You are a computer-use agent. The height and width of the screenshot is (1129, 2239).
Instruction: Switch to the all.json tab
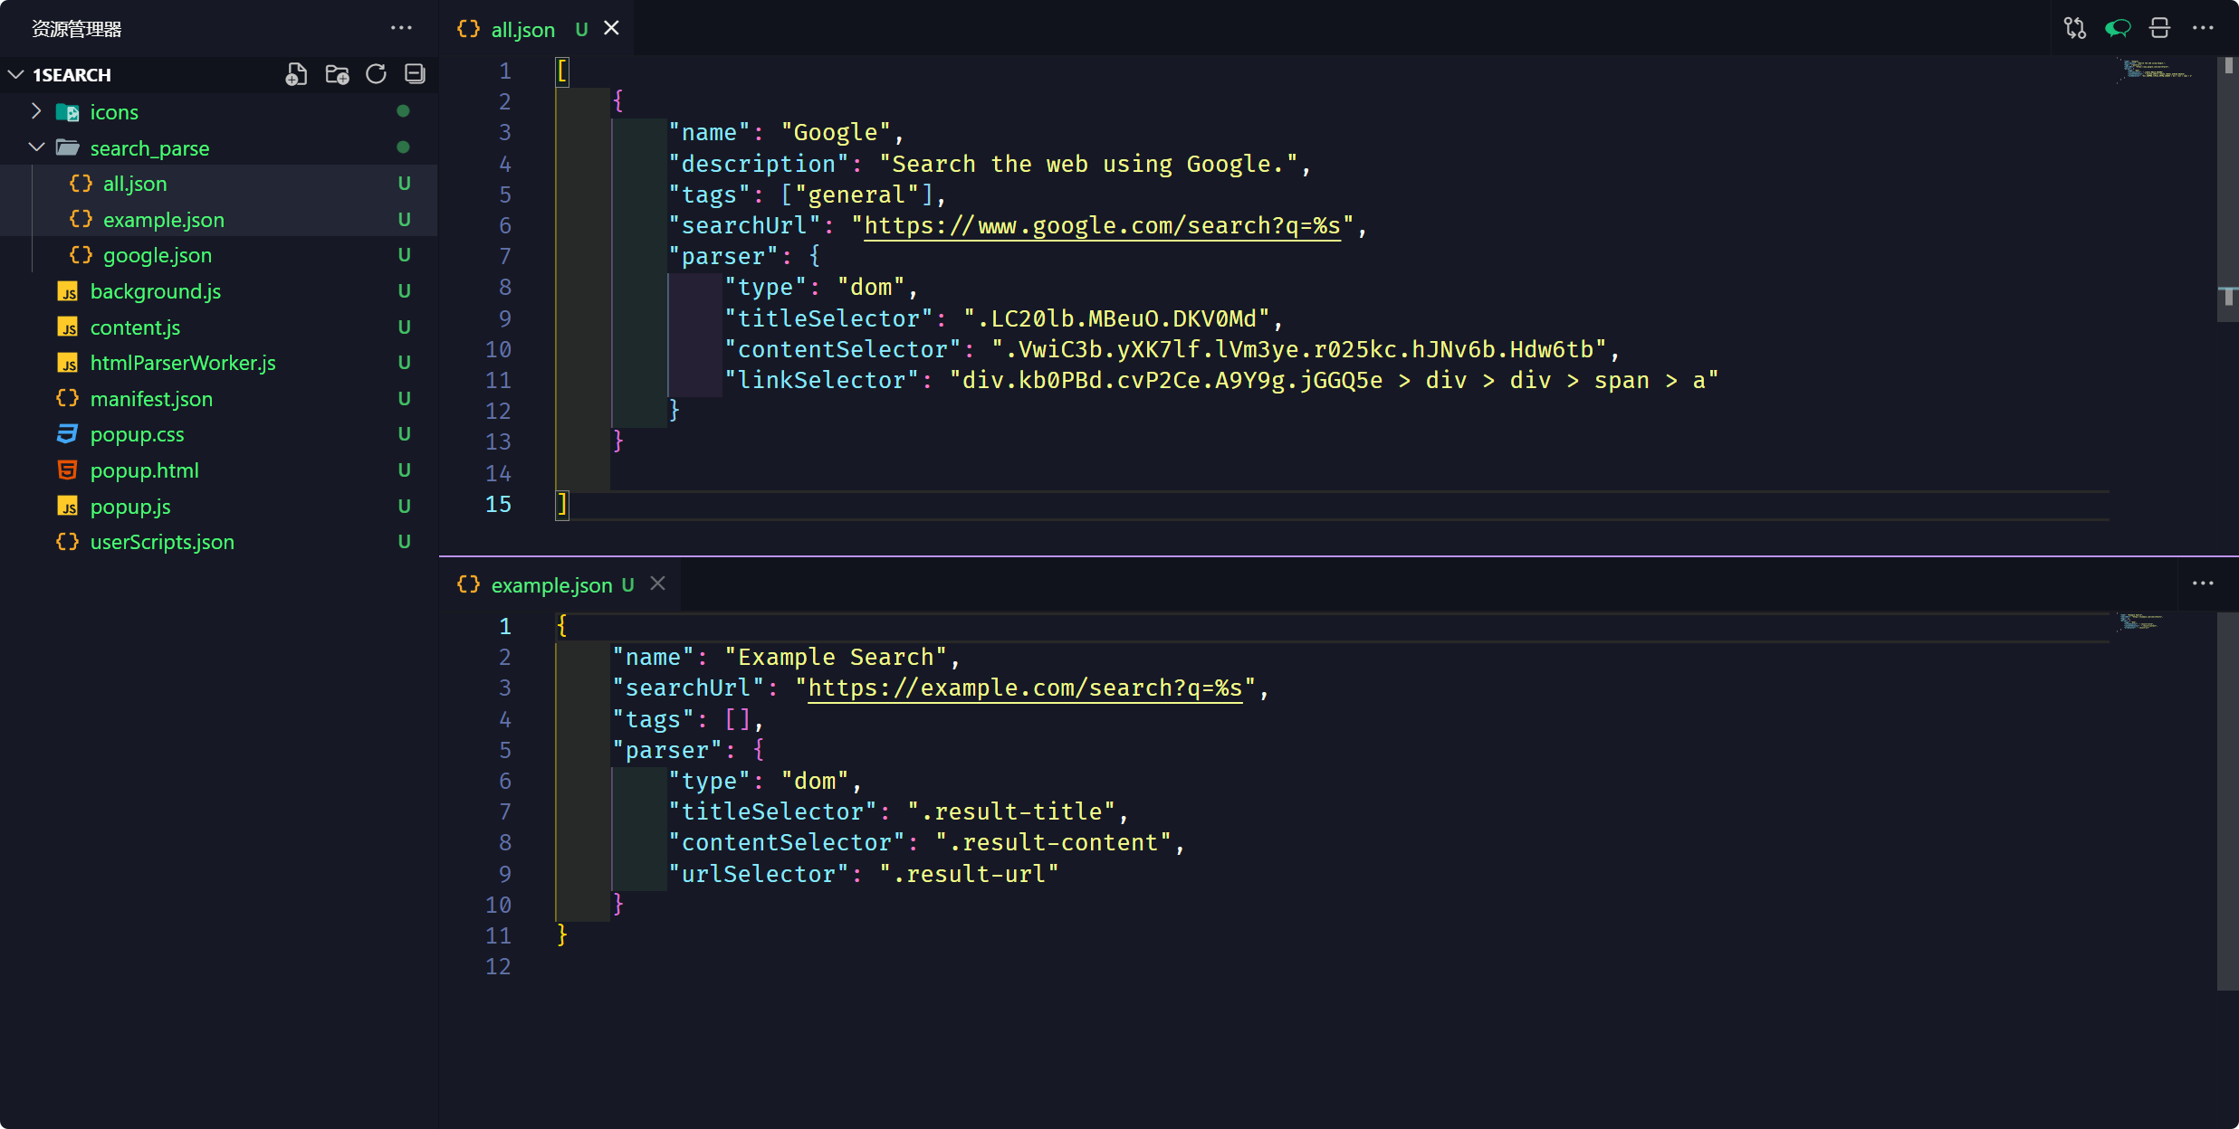[x=522, y=30]
